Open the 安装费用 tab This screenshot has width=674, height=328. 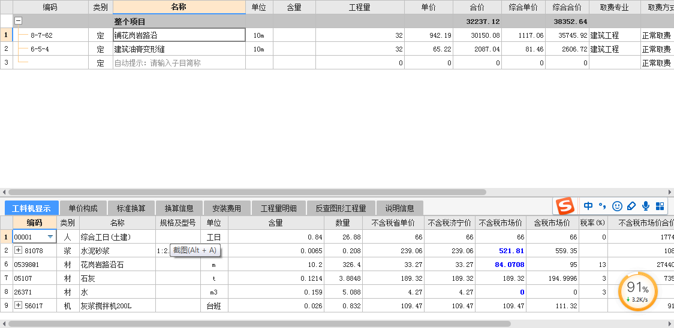[227, 208]
